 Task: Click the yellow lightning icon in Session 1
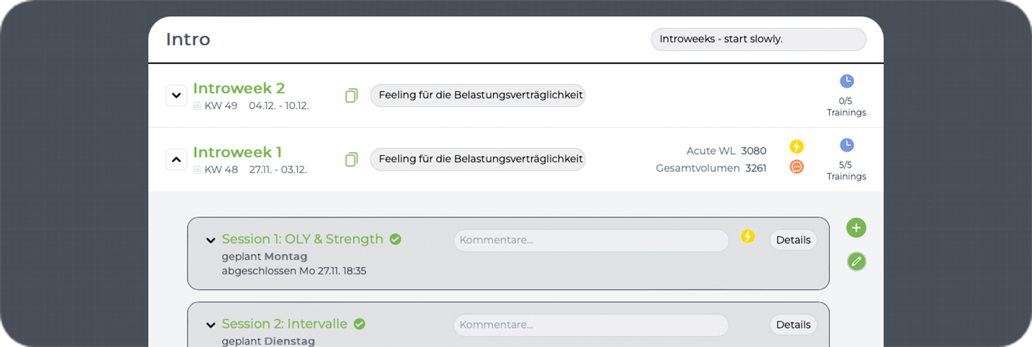(748, 237)
